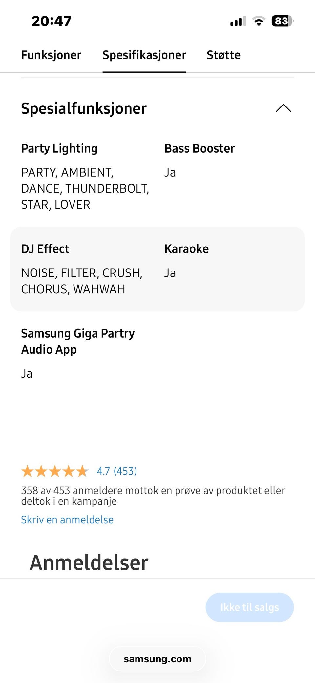Tap the 20:47 clock in status bar
The height and width of the screenshot is (683, 315).
click(52, 21)
